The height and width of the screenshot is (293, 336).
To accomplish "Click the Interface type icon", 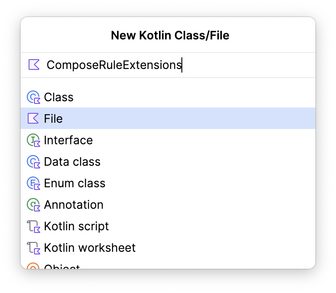I will pos(34,140).
